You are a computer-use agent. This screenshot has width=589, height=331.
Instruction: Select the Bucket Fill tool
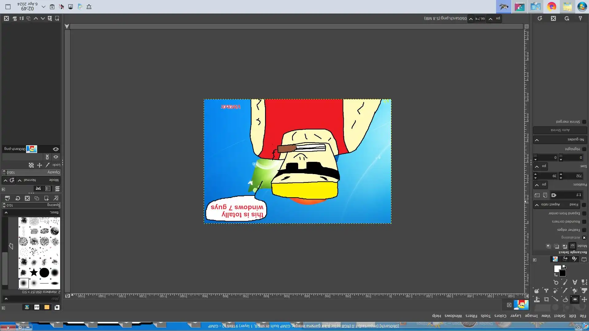coord(575,291)
